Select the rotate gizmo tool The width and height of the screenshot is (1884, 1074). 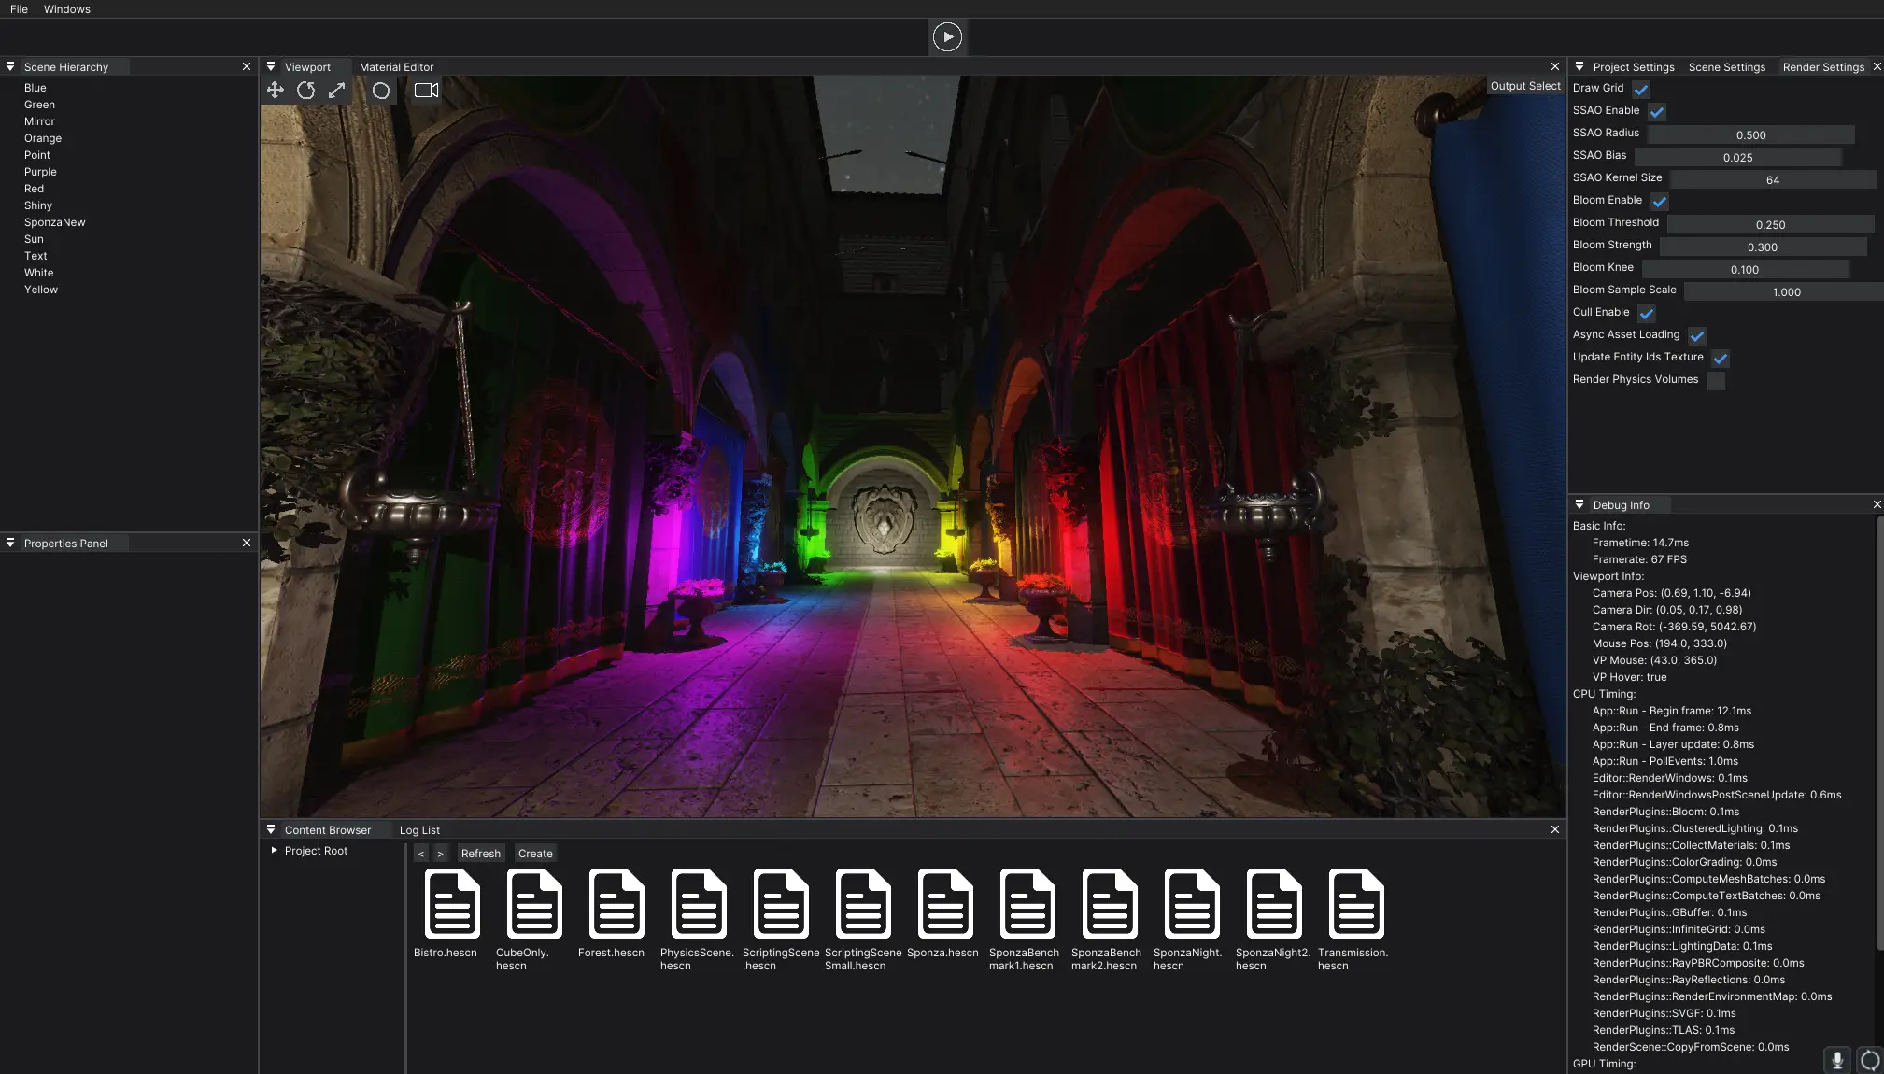(x=305, y=91)
